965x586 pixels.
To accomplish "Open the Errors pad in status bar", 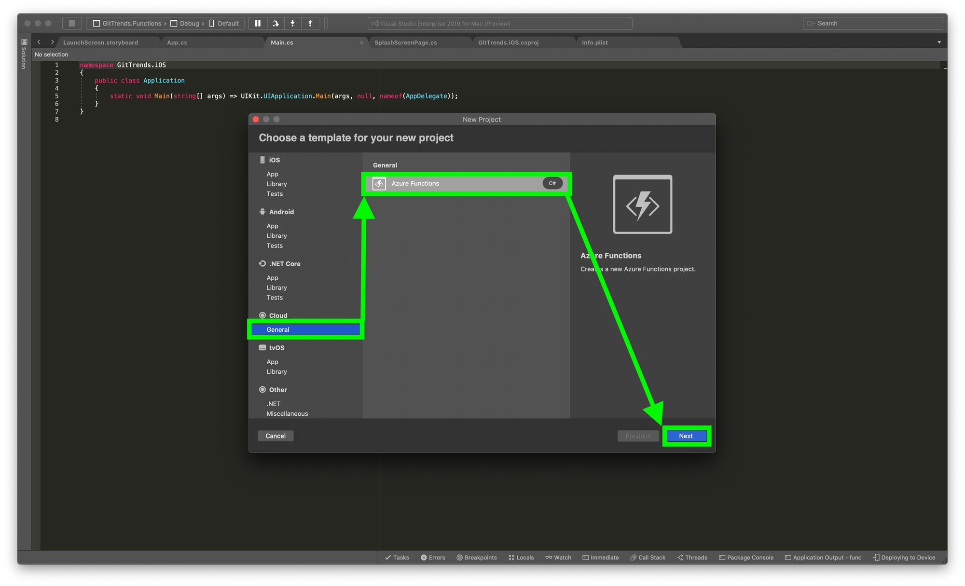I will click(x=433, y=558).
